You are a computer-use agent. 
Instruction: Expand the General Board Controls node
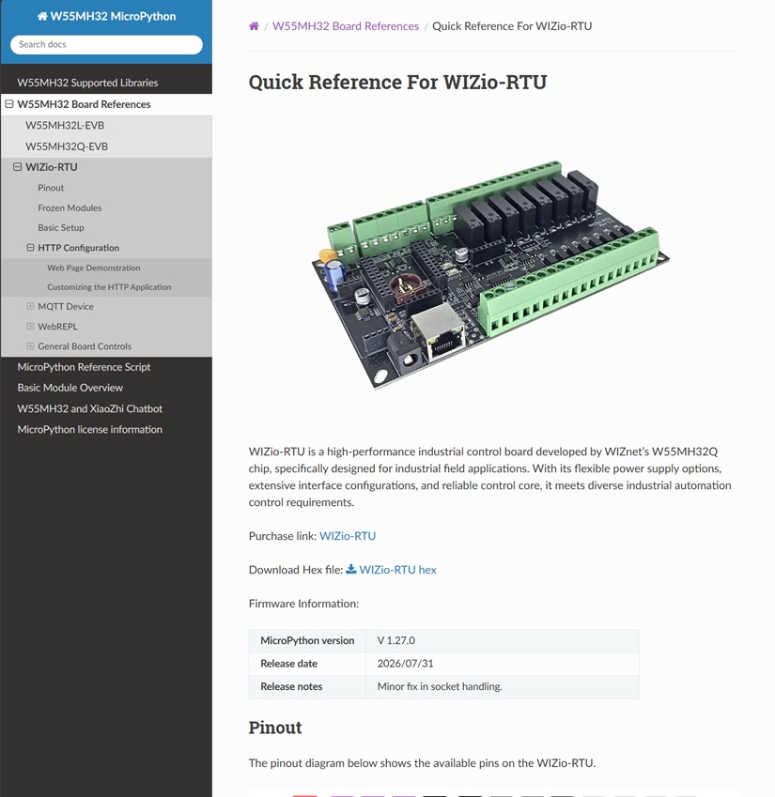30,345
